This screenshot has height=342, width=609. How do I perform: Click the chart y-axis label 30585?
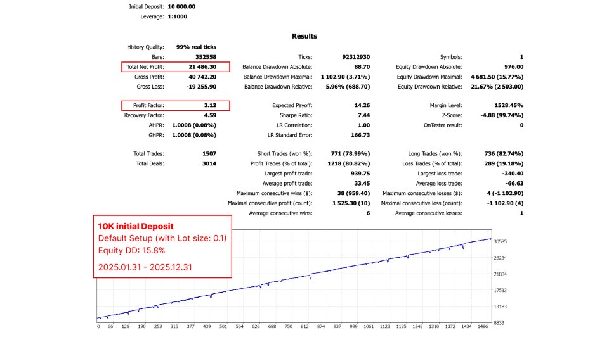[501, 241]
